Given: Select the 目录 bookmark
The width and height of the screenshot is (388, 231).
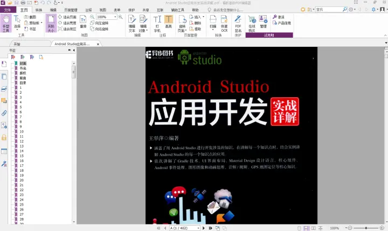Looking at the screenshot, I should pos(23,83).
